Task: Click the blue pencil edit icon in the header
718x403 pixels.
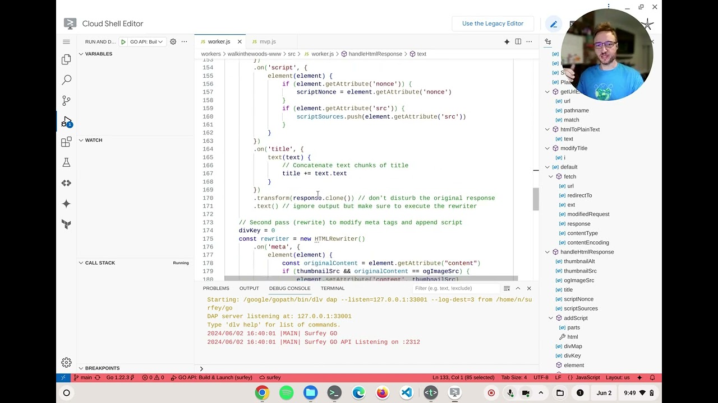Action: point(554,24)
